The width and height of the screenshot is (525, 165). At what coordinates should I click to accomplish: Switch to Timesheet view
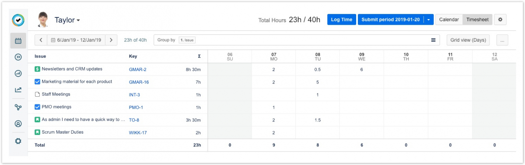click(477, 20)
